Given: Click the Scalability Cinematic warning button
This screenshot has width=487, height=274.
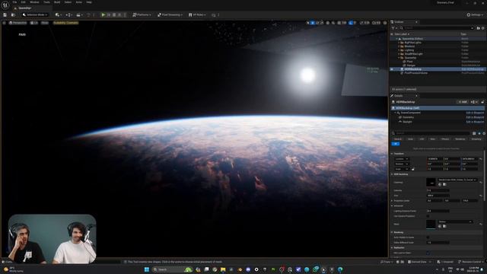Looking at the screenshot, I should click(x=65, y=23).
